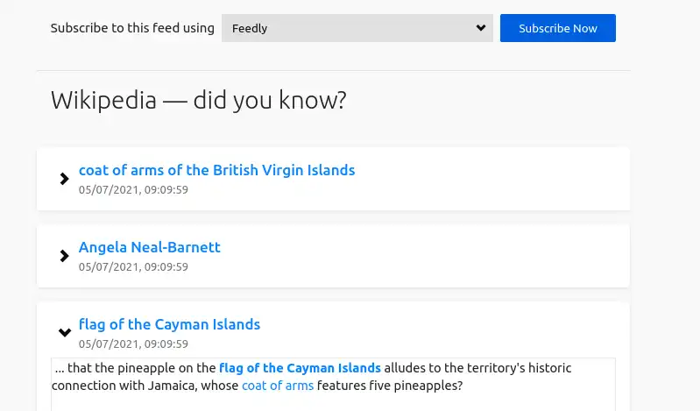Screen dimensions: 700x411
Task: Open the Angela Neal-Barnett title link
Action: (150, 247)
